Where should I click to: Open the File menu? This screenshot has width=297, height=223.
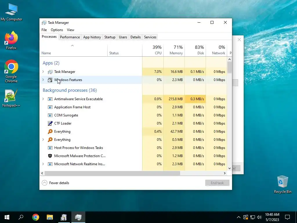(44, 30)
